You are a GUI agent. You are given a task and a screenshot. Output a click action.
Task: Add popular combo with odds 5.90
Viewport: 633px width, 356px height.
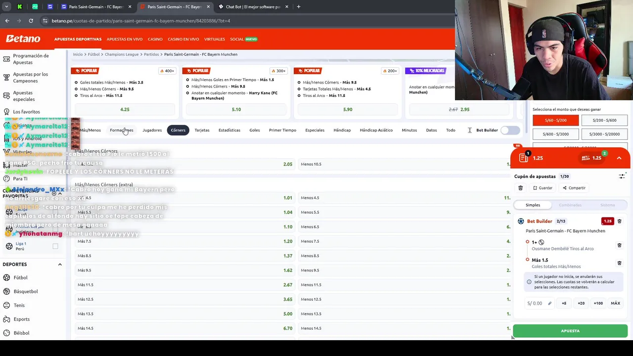tap(348, 109)
